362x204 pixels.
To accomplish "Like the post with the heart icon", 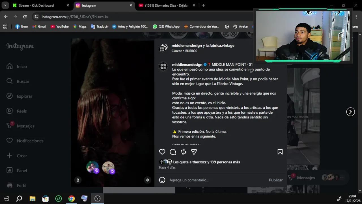I will 162,152.
